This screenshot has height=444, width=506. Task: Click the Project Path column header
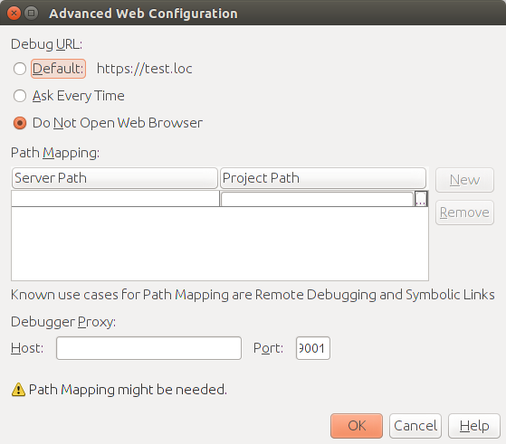click(323, 178)
